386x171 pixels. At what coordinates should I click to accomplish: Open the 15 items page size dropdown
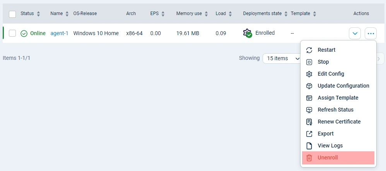tap(283, 58)
